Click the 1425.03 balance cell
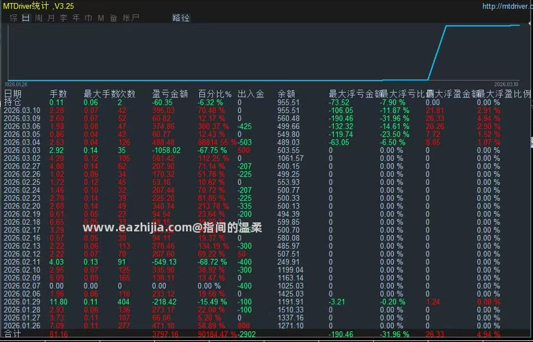Viewport: 533px width, 342px height. tap(290, 294)
